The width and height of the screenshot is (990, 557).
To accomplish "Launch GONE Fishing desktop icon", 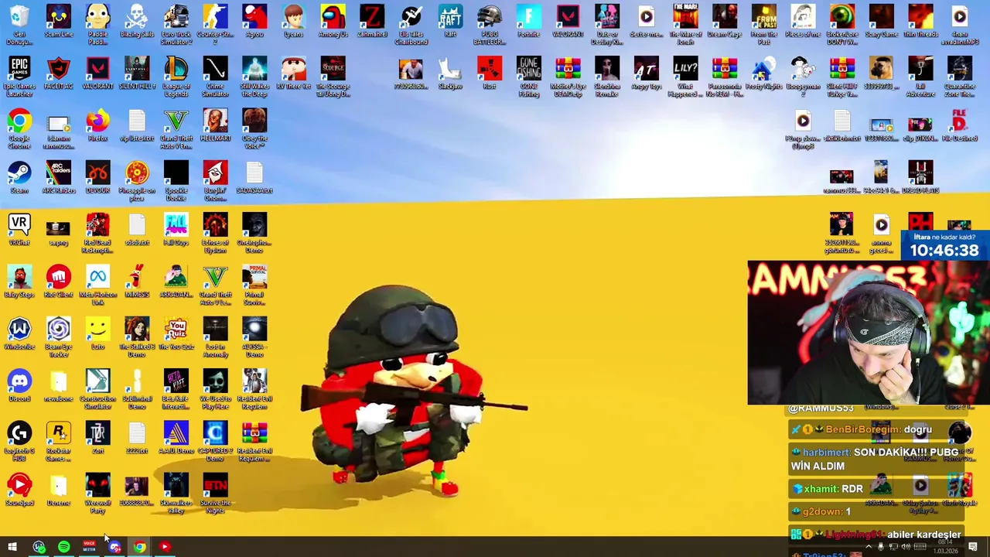I will 529,77.
